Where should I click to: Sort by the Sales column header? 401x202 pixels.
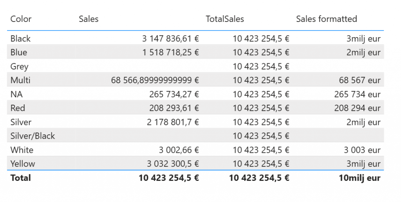89,19
